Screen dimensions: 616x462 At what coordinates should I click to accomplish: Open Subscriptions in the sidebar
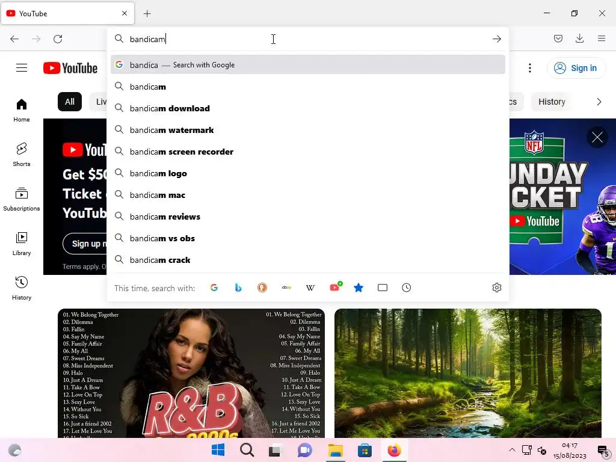pos(22,200)
